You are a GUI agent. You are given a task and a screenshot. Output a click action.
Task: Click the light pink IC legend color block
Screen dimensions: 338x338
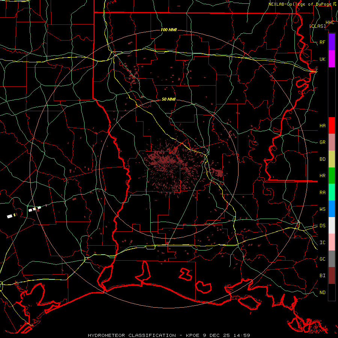[332, 242]
